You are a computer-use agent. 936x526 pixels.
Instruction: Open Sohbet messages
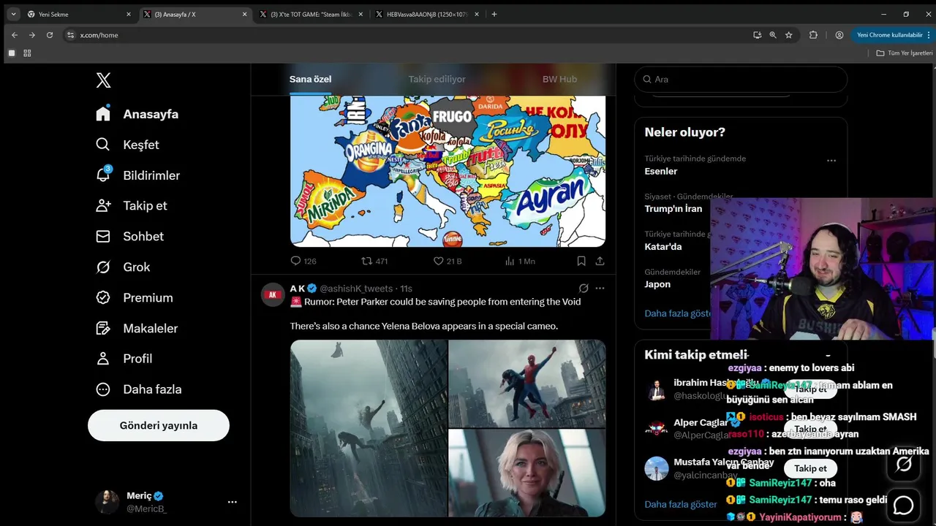130,237
